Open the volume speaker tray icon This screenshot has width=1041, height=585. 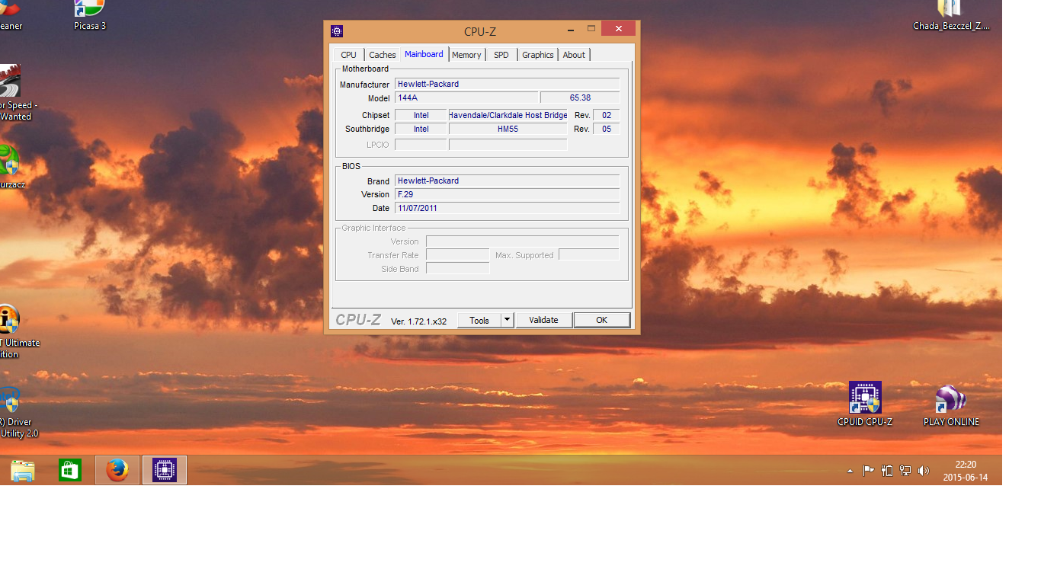pos(924,471)
